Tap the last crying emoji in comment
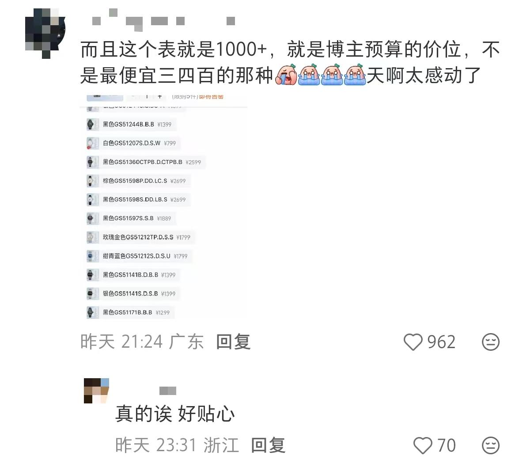The height and width of the screenshot is (468, 530). pyautogui.click(x=355, y=75)
